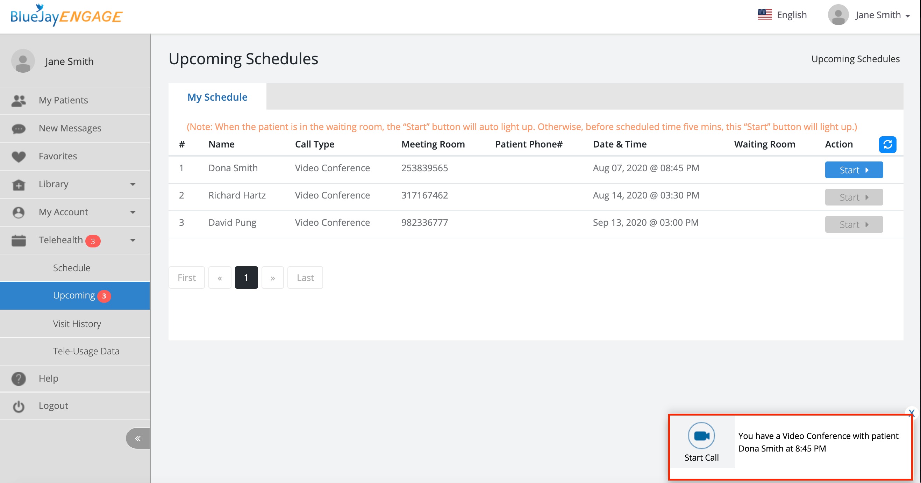
Task: Open Visit History in the sidebar
Action: (x=77, y=324)
